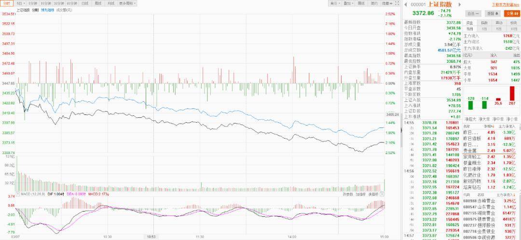Go to previous stock with left arrow
The image size is (521, 240).
(406, 5)
